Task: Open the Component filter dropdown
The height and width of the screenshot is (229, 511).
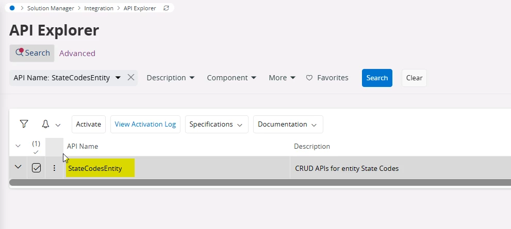Action: (x=232, y=78)
